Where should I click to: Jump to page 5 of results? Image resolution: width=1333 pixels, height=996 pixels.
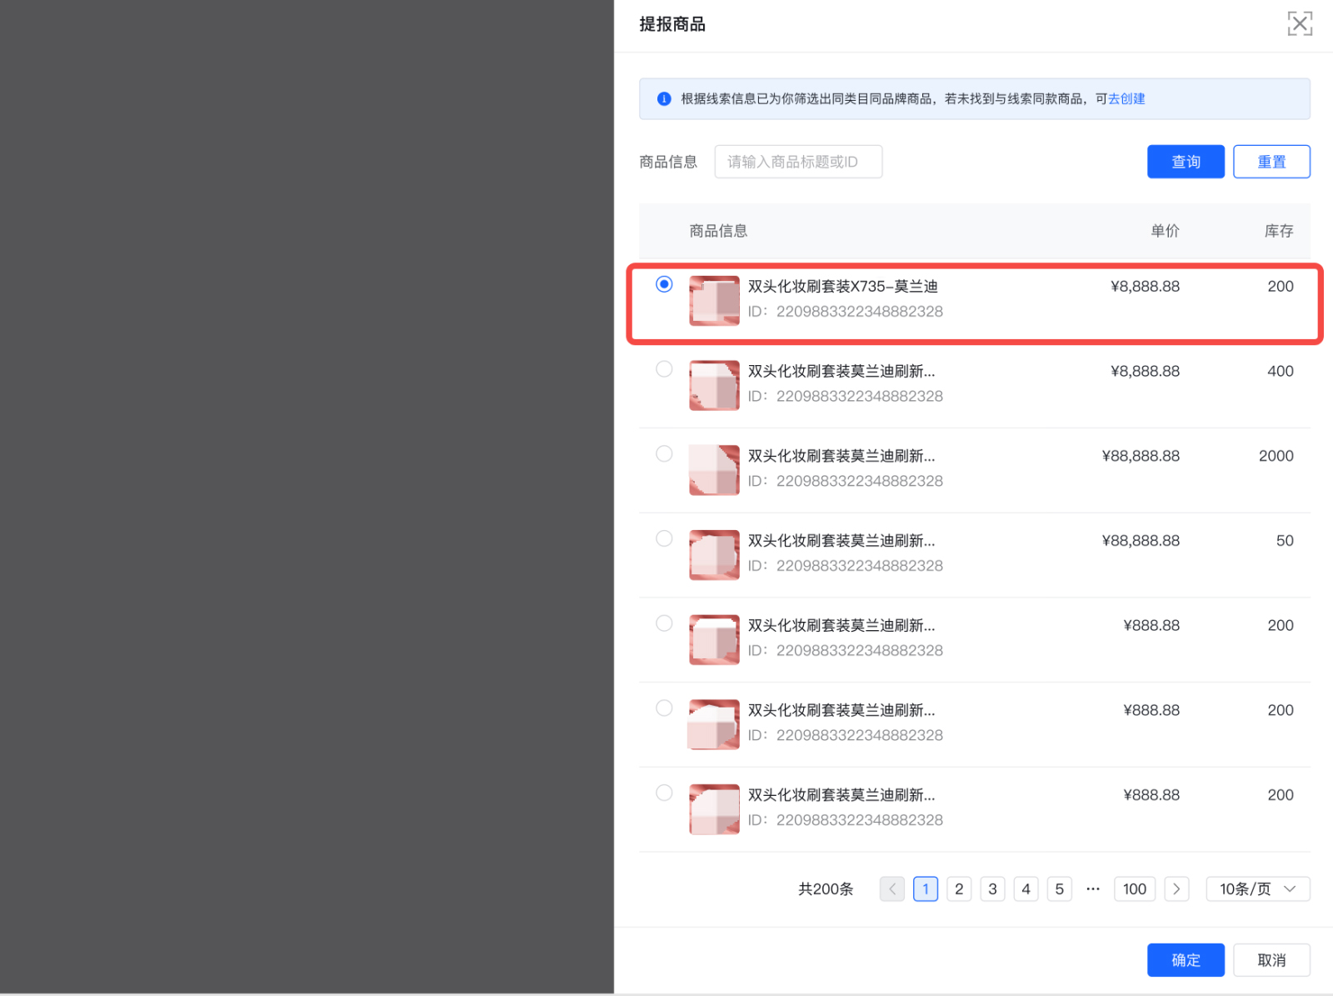click(x=1059, y=888)
